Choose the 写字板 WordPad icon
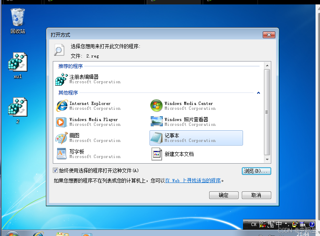 [61, 154]
